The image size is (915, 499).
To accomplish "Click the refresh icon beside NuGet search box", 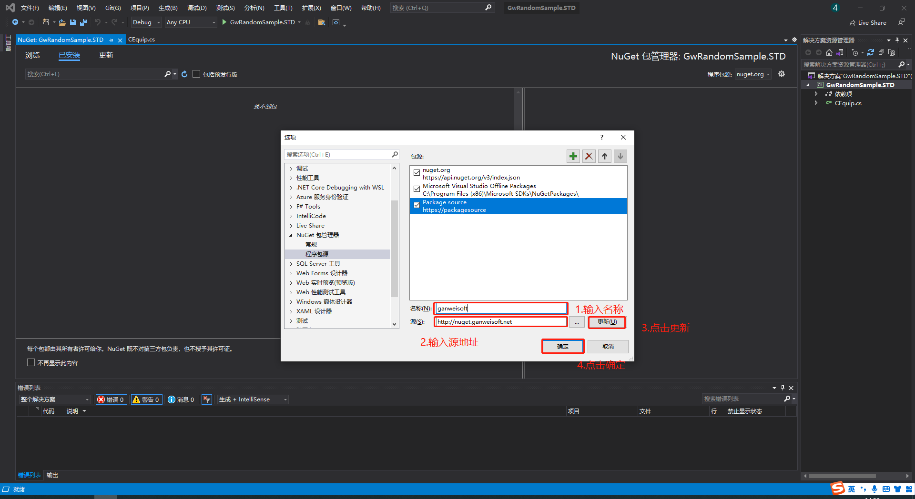I will click(184, 74).
